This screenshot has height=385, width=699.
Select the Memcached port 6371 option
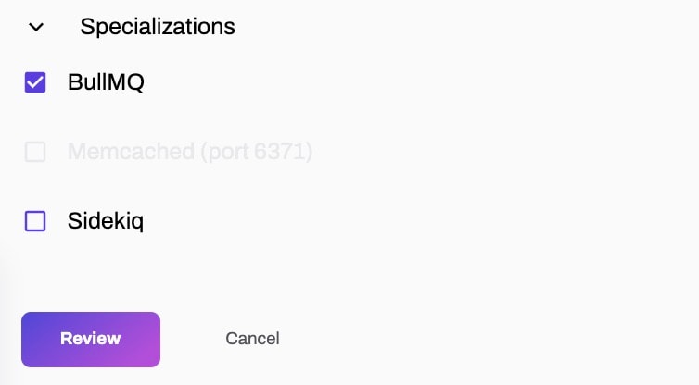pyautogui.click(x=35, y=152)
